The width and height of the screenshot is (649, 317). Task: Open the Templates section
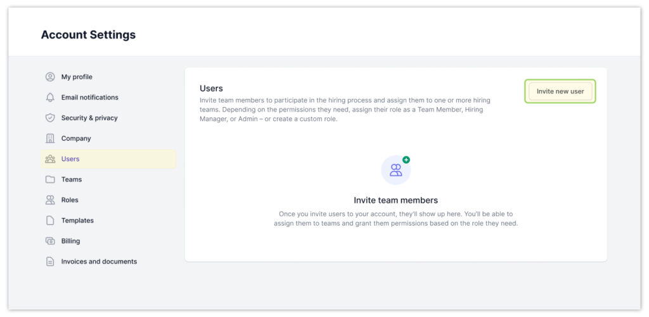pyautogui.click(x=77, y=221)
